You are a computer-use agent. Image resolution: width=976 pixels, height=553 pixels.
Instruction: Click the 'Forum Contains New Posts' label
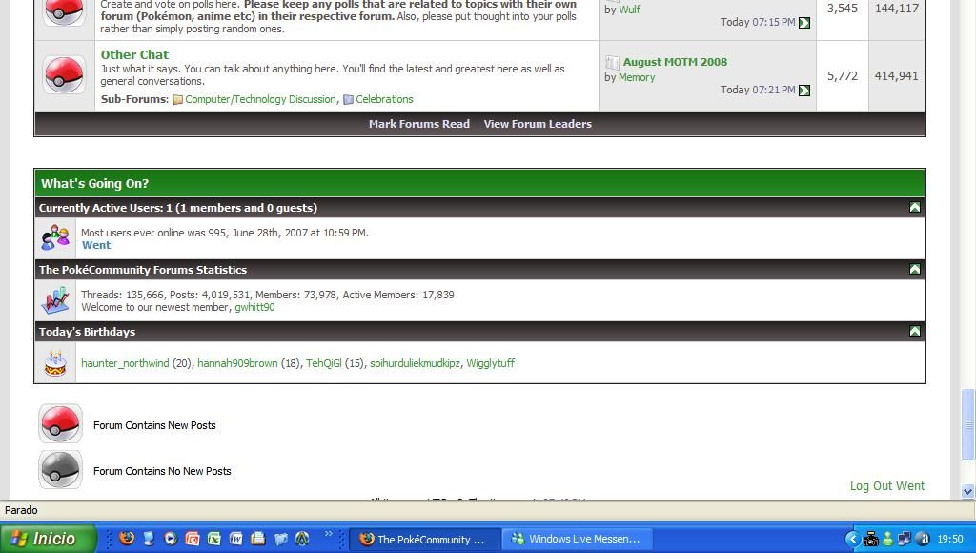(154, 425)
